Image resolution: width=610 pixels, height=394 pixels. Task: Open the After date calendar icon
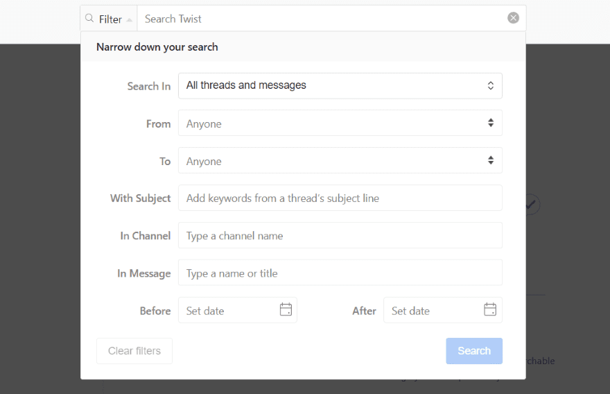coord(490,310)
